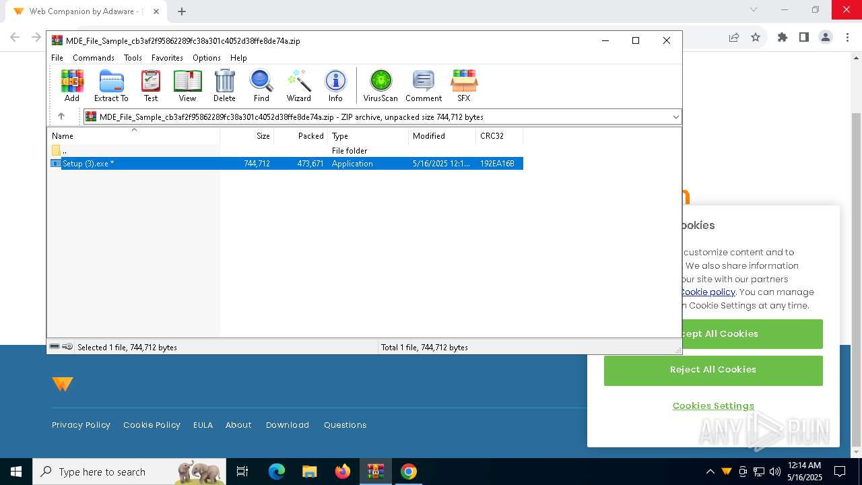Screen dimensions: 862x485
Task: Click Chrome tab search chevron
Action: coord(754,9)
